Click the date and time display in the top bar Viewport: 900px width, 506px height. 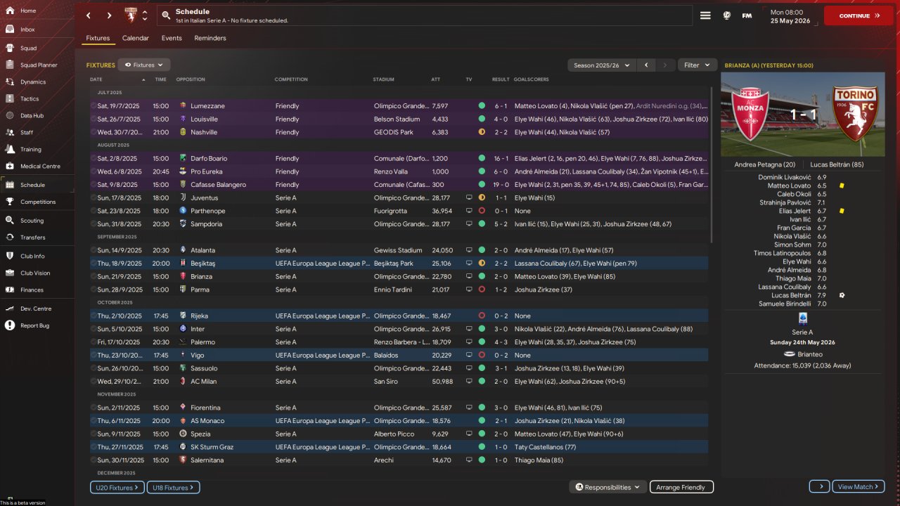790,16
